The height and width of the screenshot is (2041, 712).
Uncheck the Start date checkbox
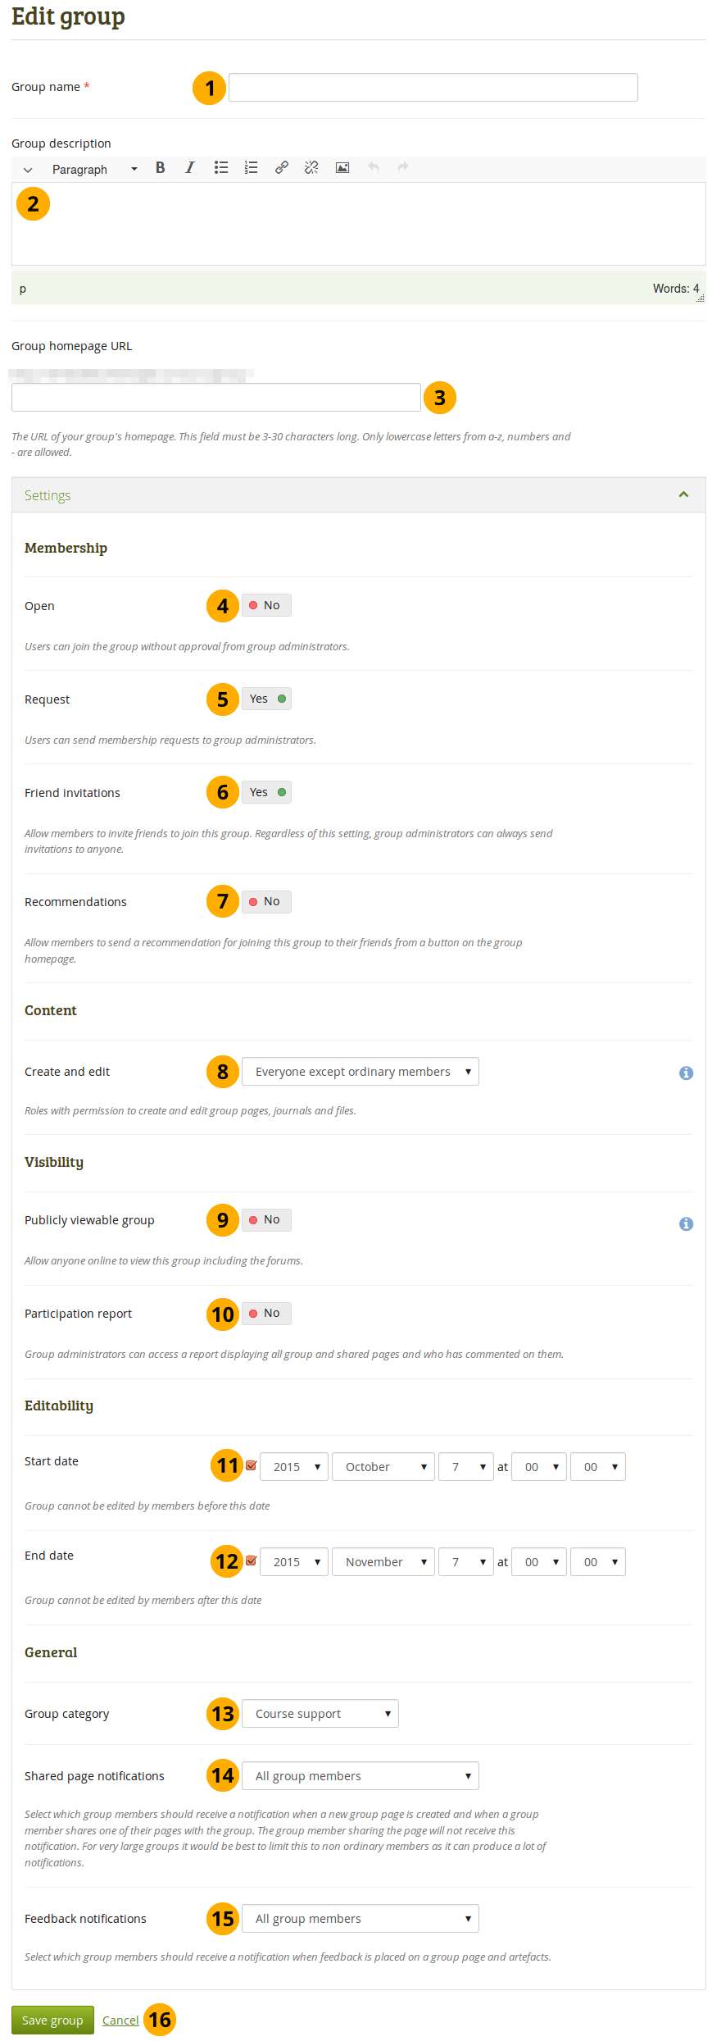coord(252,1465)
